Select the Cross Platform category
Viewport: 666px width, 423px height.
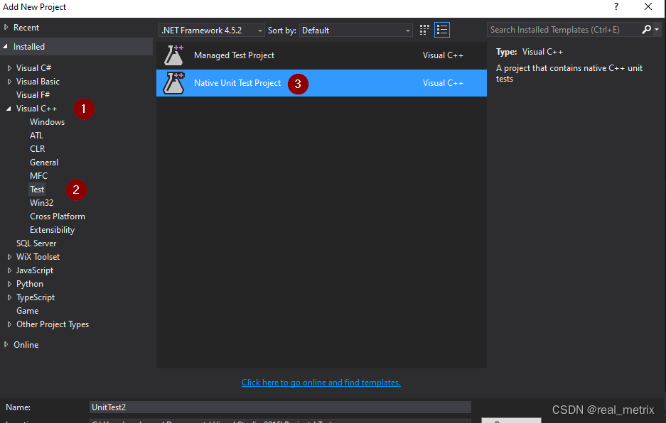[58, 216]
